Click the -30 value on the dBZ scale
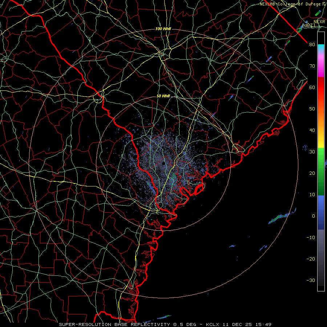The image size is (327, 327). coord(311,280)
